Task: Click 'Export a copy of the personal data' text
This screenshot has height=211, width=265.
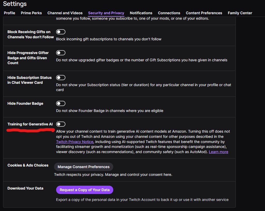Action: tap(142, 200)
